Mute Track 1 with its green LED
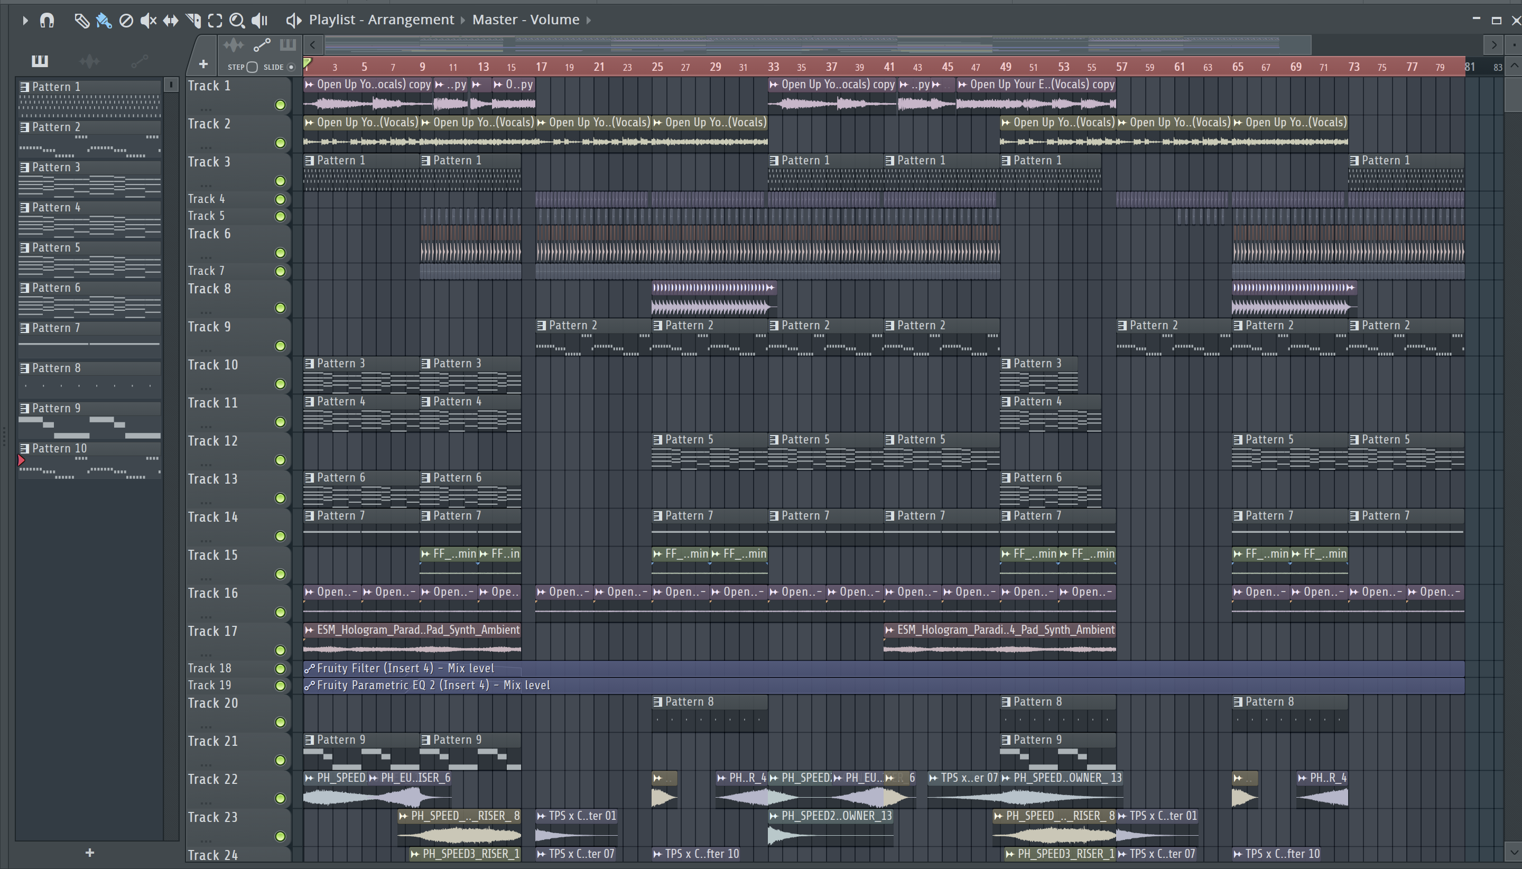This screenshot has height=869, width=1522. click(x=280, y=105)
